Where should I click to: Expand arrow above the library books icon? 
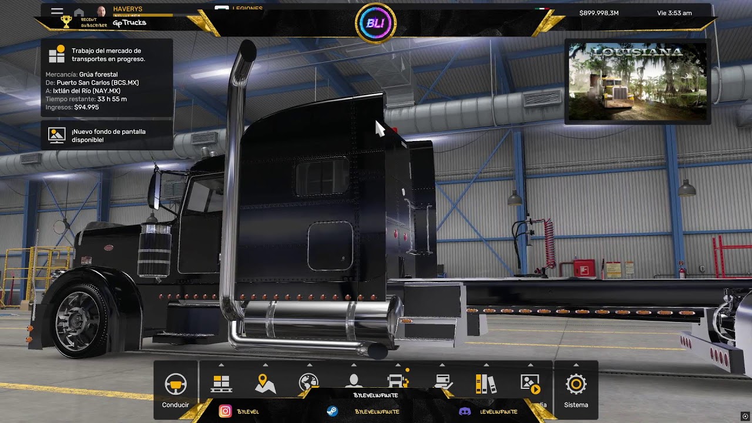pos(486,365)
